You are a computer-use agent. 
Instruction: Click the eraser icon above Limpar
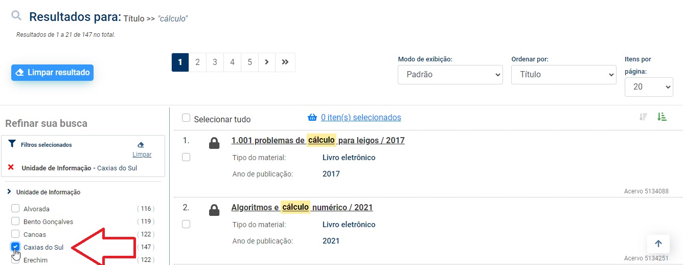pyautogui.click(x=141, y=145)
